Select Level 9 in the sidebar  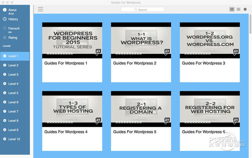pyautogui.click(x=15, y=130)
